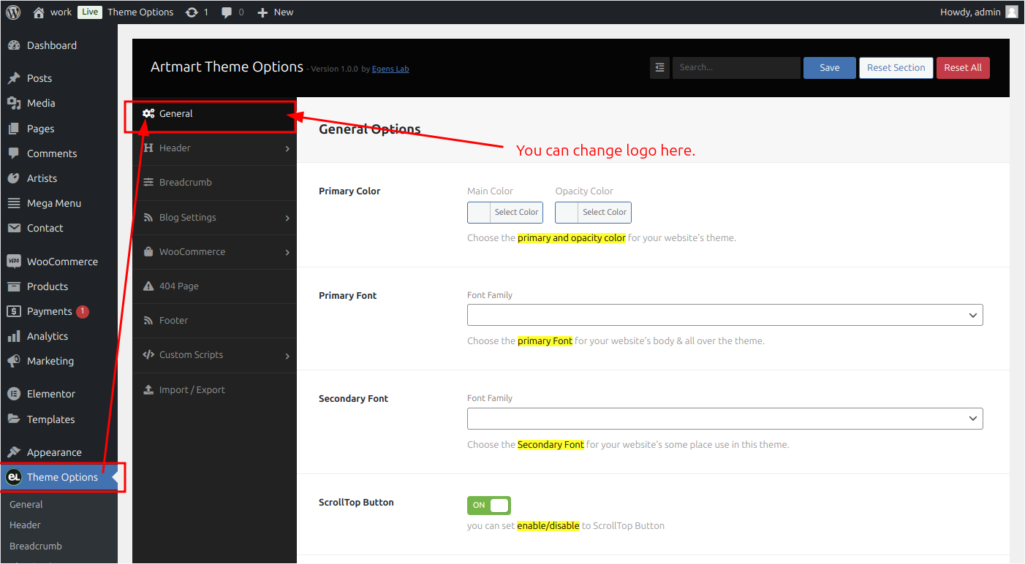Image resolution: width=1025 pixels, height=564 pixels.
Task: Expand the WooCommerce options section
Action: pos(214,252)
